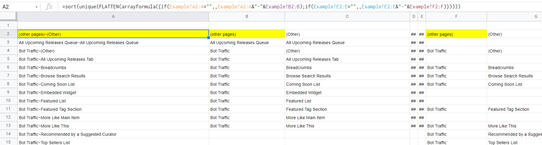Image resolution: width=542 pixels, height=145 pixels.
Task: Select 'All Upcoming Releases Queue' in column C
Action: point(347,42)
